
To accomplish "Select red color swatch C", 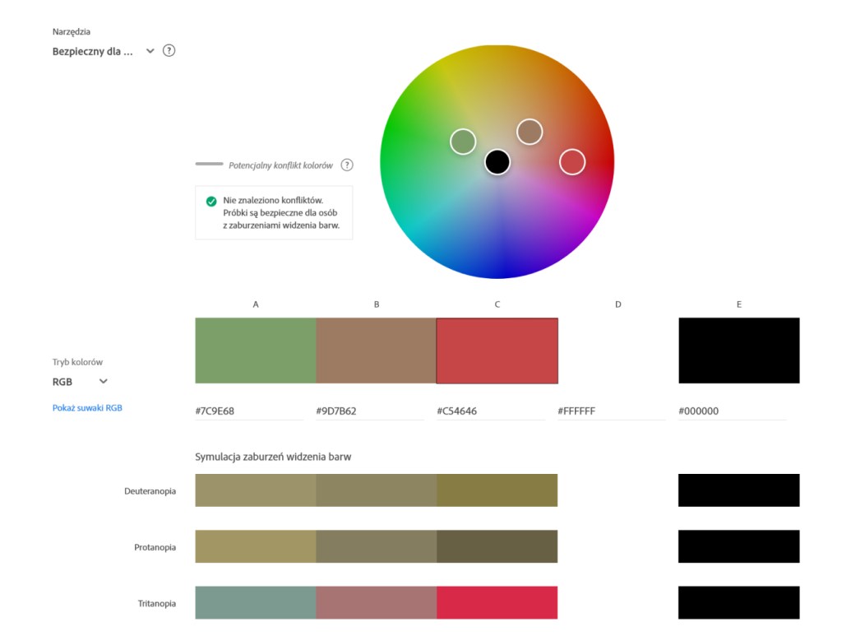I will (x=497, y=350).
